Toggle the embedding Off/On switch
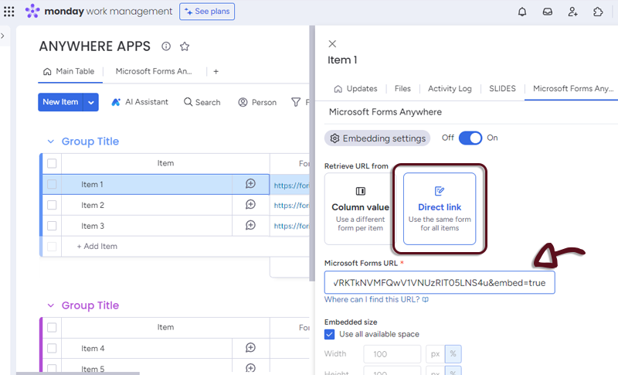The width and height of the screenshot is (618, 375). click(x=470, y=138)
